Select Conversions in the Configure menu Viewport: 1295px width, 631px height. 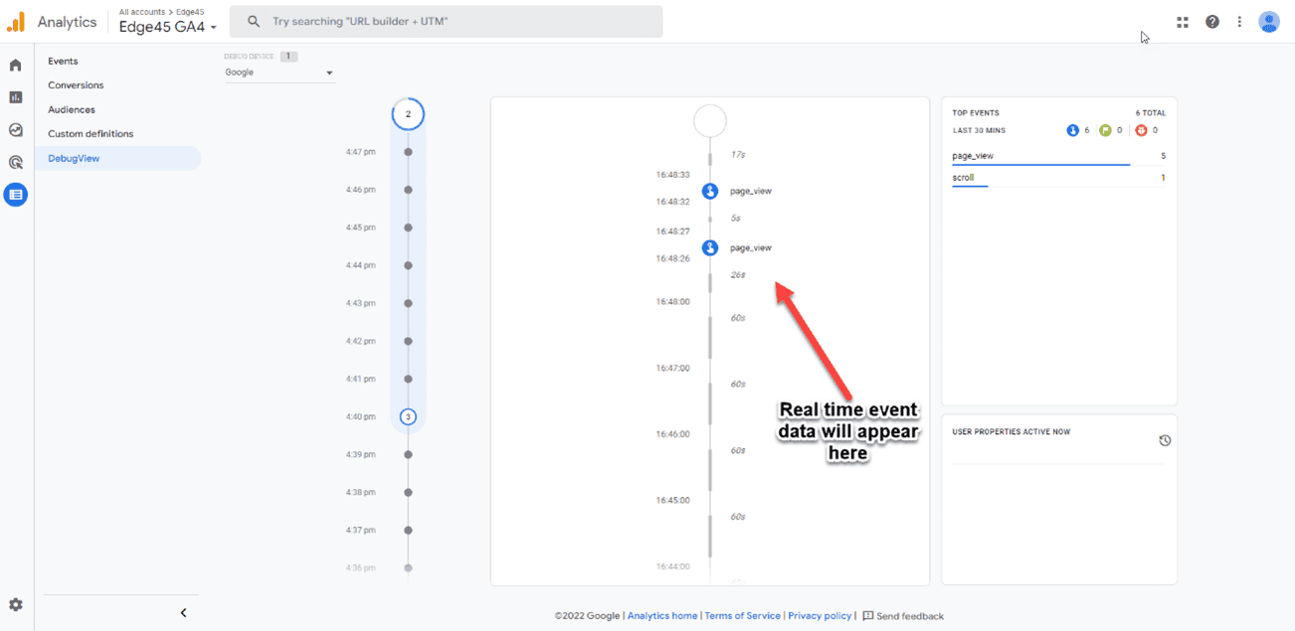pos(76,85)
